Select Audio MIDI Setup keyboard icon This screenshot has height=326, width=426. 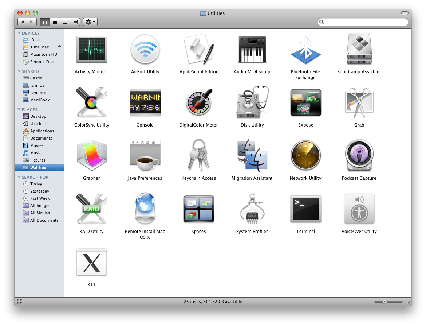pyautogui.click(x=252, y=49)
